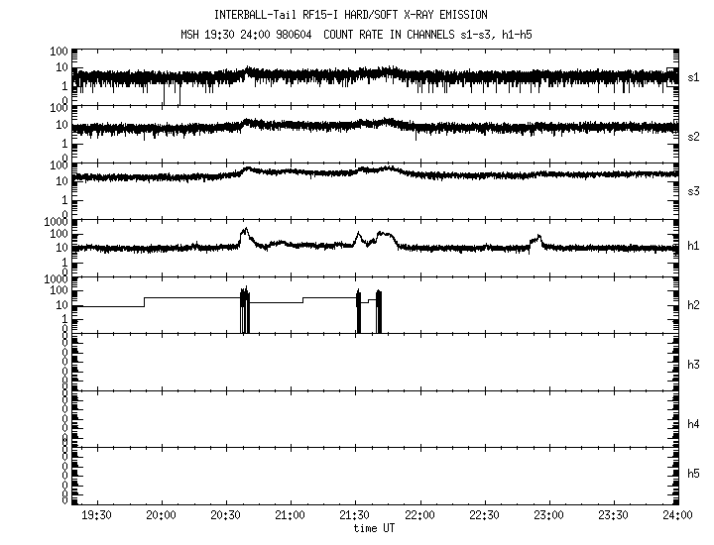The width and height of the screenshot is (714, 545).
Task: Click the INTERBALL-Tail RF15-I plot title
Action: click(351, 15)
